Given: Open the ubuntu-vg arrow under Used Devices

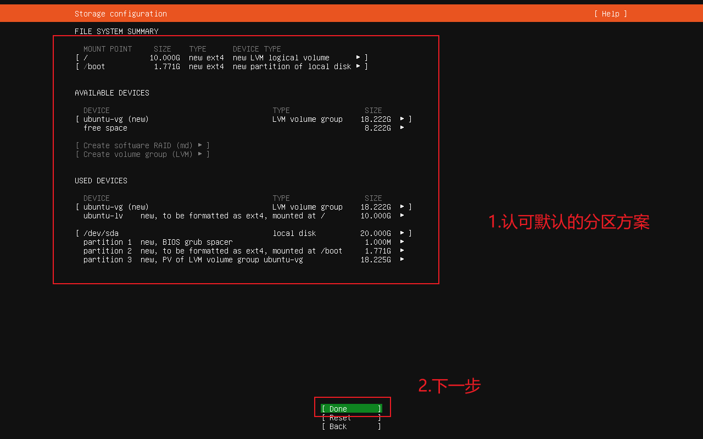Looking at the screenshot, I should tap(402, 207).
